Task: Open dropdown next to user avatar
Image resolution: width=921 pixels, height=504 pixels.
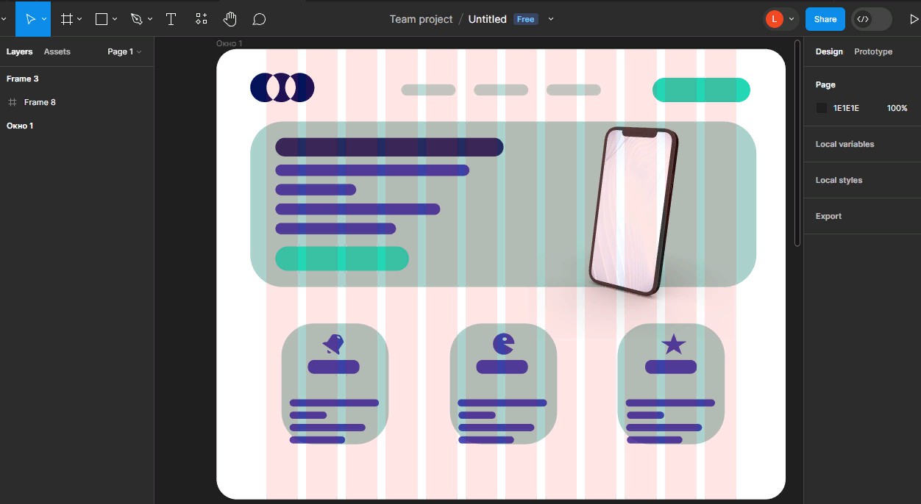Action: point(792,19)
